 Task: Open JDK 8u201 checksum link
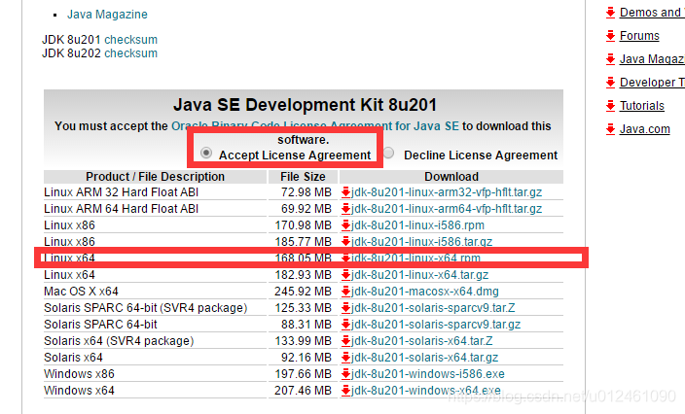(130, 40)
